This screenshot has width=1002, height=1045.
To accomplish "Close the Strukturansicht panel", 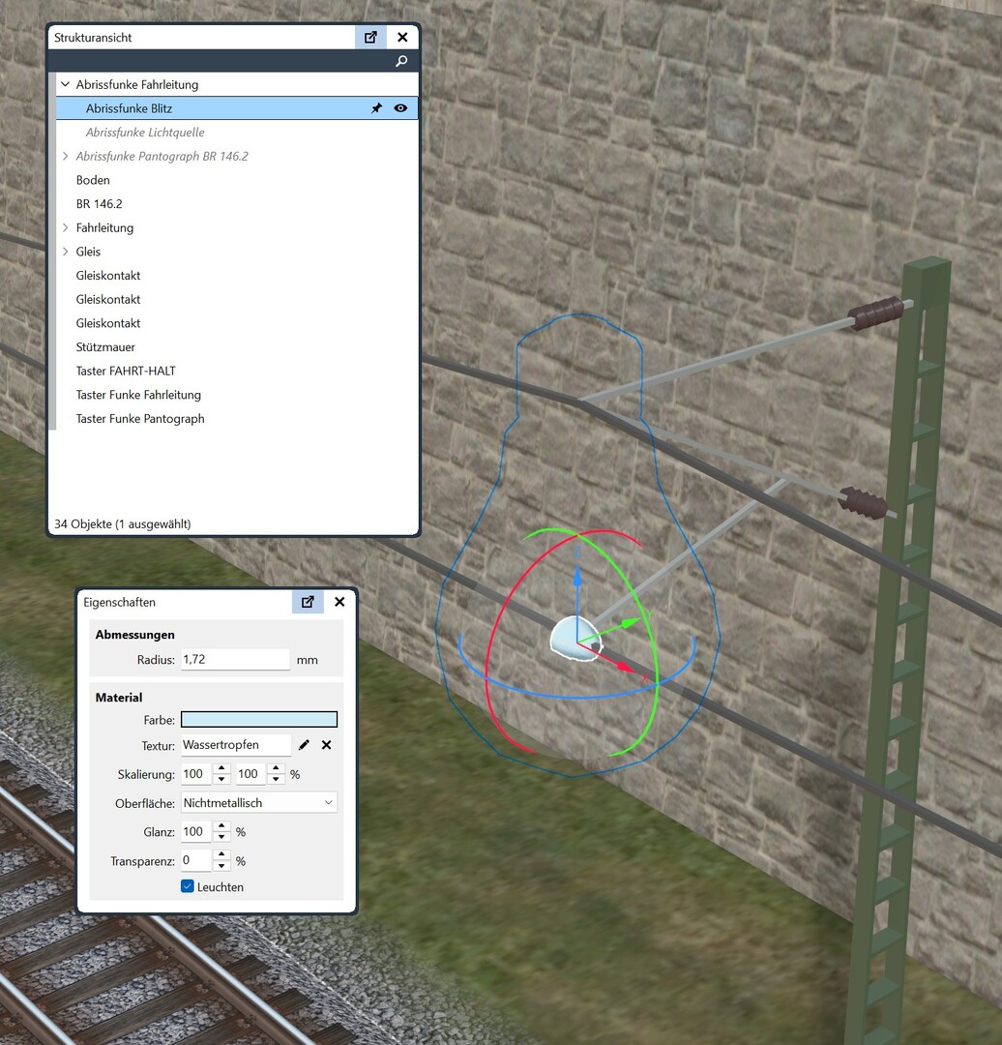I will [402, 38].
